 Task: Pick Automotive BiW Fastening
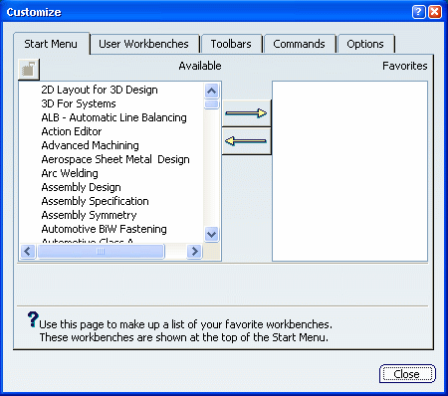(x=105, y=229)
